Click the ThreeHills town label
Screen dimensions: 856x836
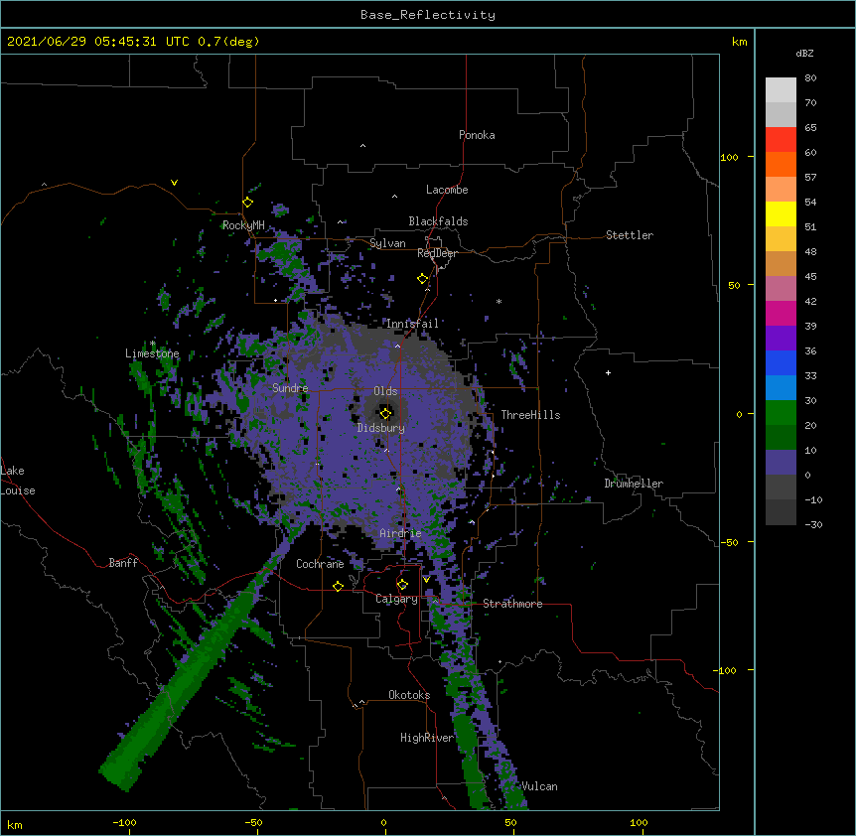click(530, 415)
